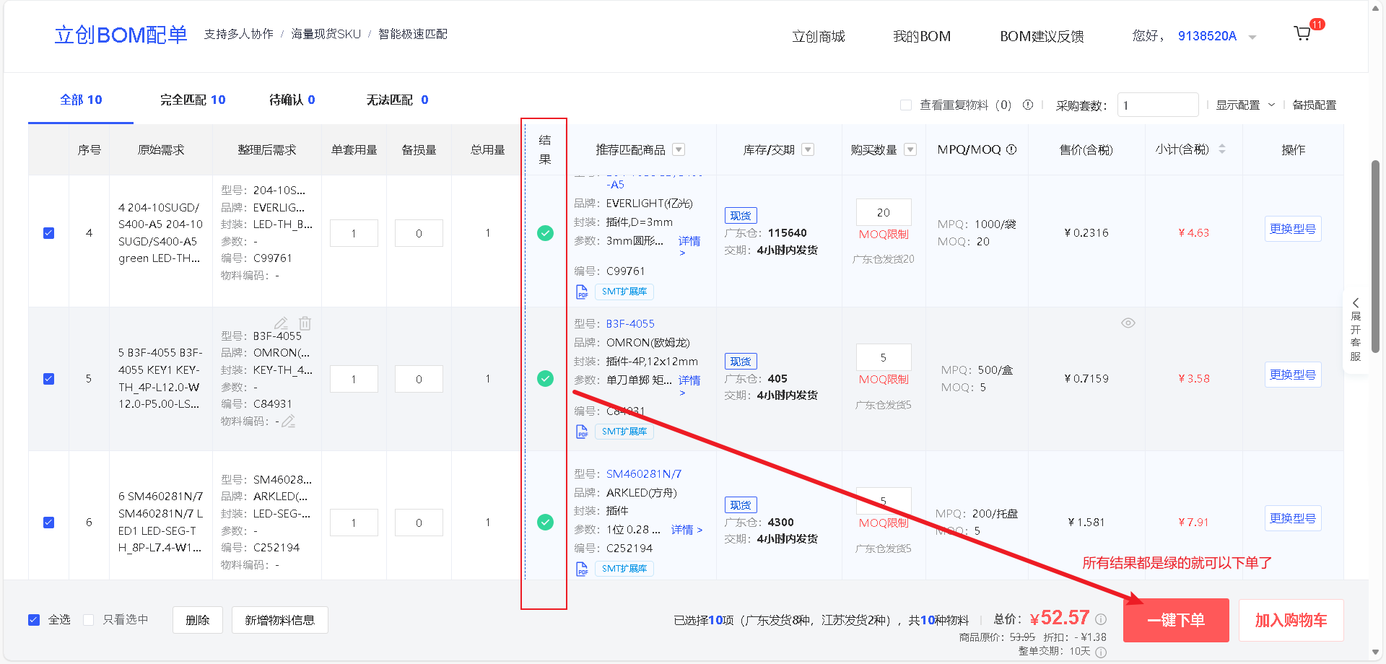Open the 推荐匹配商品 filter dropdown
The image size is (1386, 664).
678,149
